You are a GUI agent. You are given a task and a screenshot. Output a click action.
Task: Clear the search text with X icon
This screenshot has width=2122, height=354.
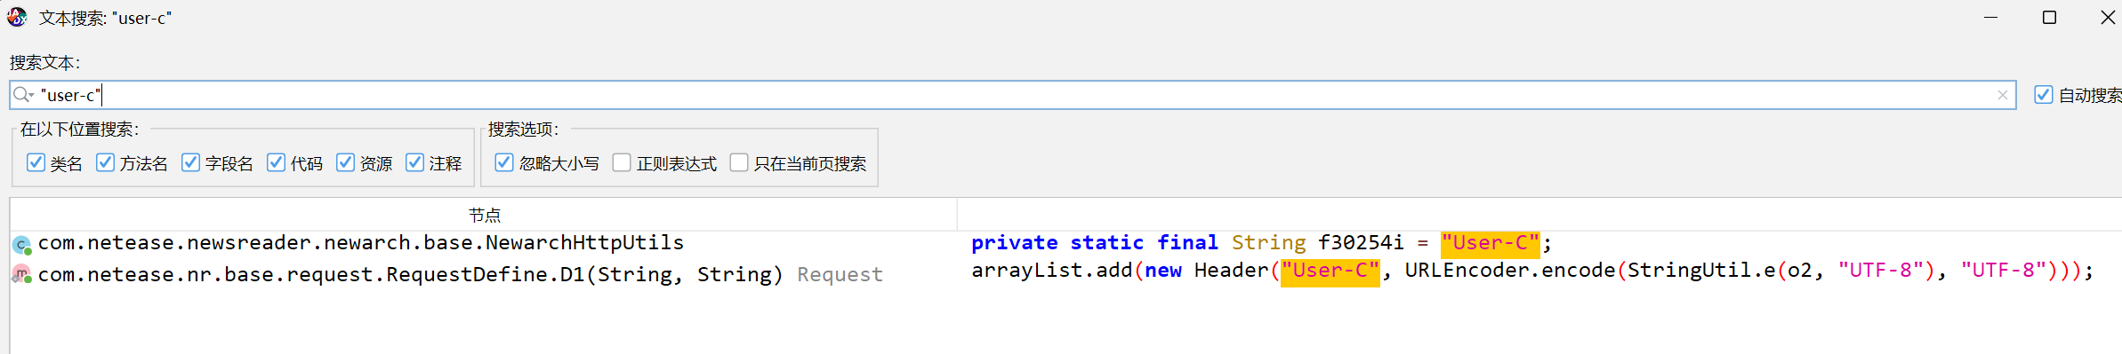coord(2002,95)
